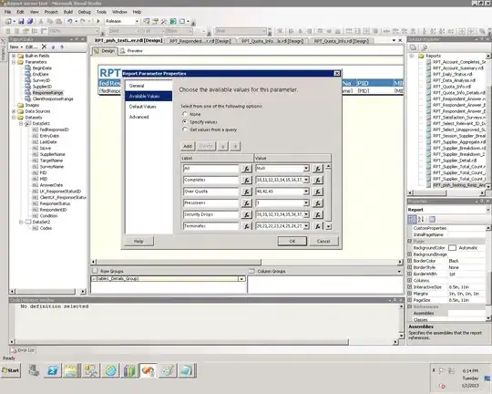Select the SupplierName field in DataSet1
This screenshot has height=394, width=492.
click(x=53, y=154)
